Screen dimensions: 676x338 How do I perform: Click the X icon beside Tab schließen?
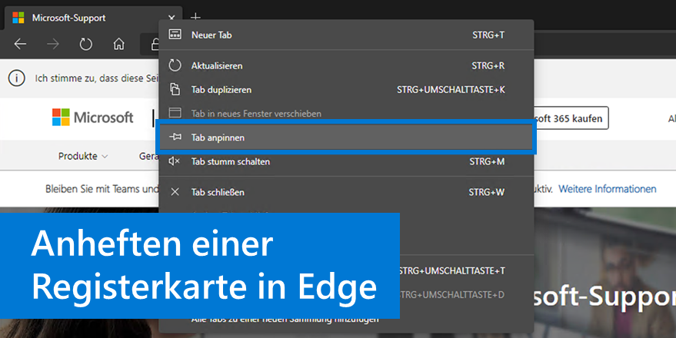[175, 192]
